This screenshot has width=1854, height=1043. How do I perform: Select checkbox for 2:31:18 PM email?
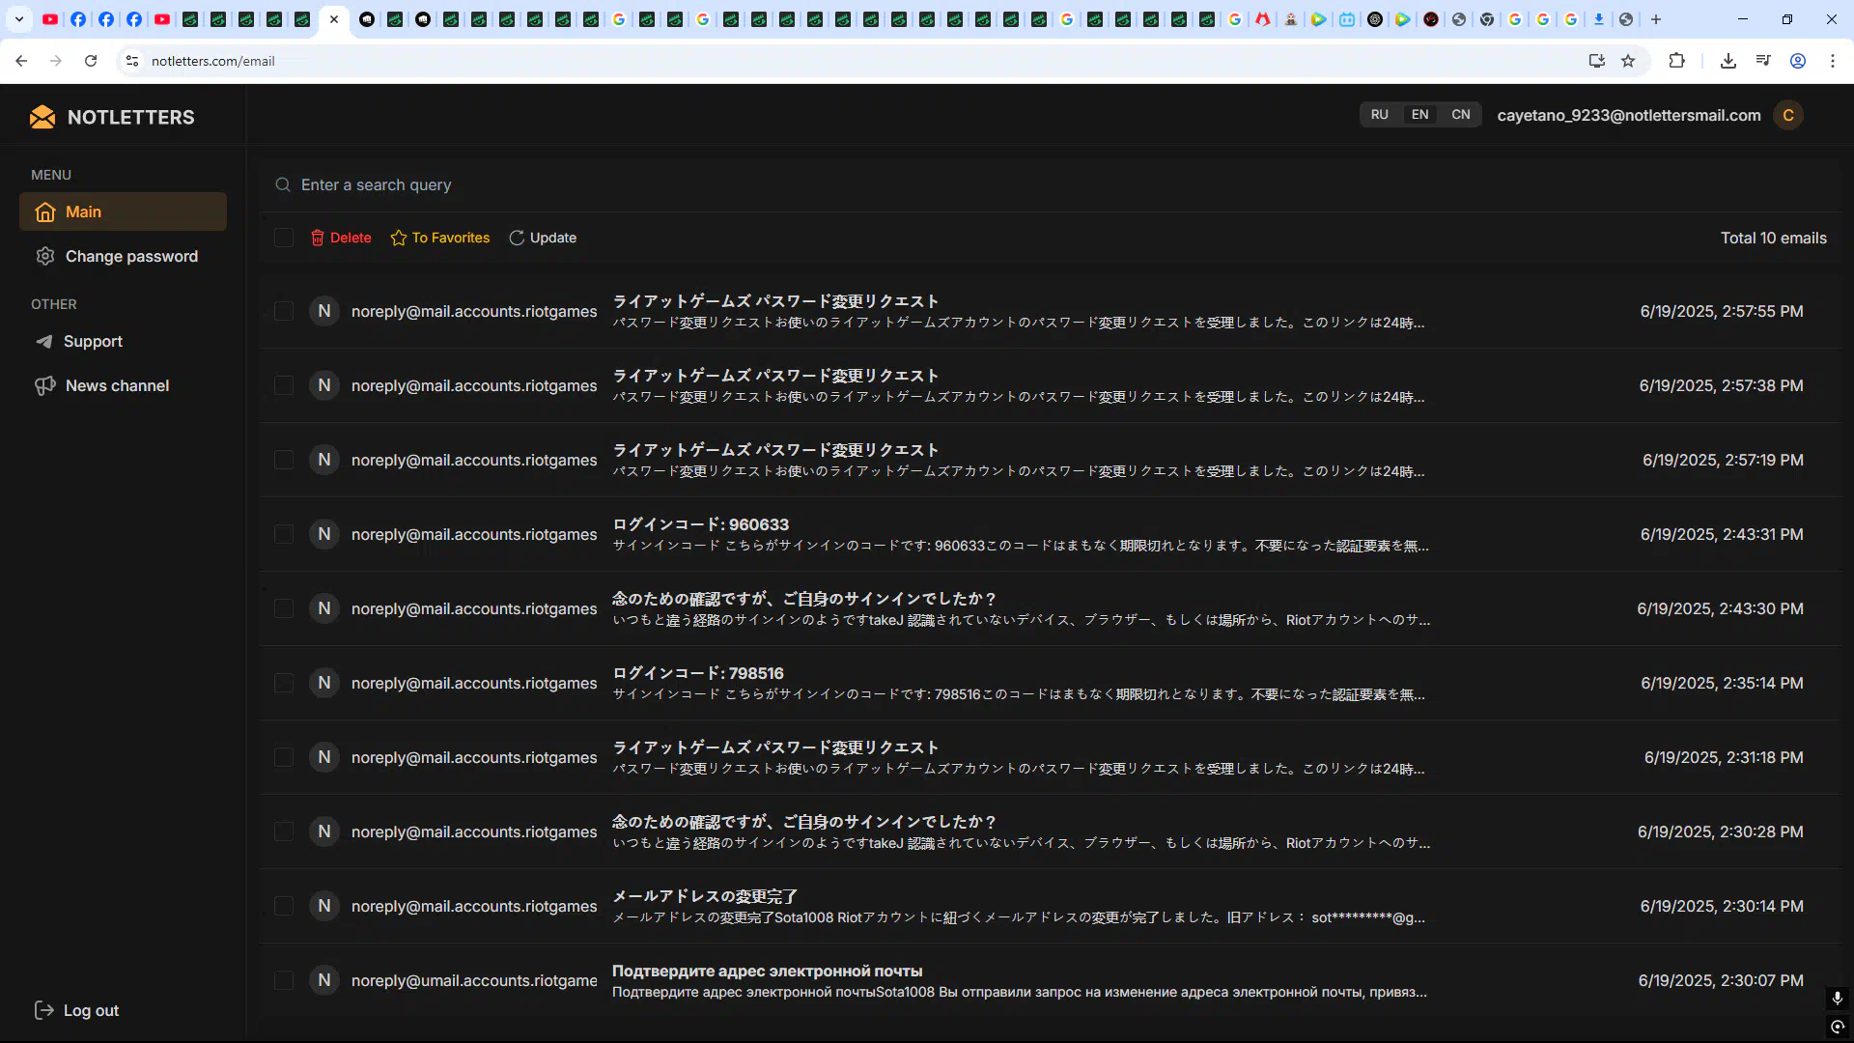(x=283, y=757)
